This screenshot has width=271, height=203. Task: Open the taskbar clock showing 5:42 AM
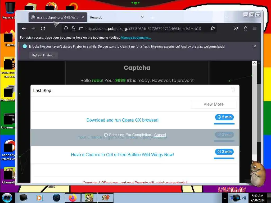258,198
